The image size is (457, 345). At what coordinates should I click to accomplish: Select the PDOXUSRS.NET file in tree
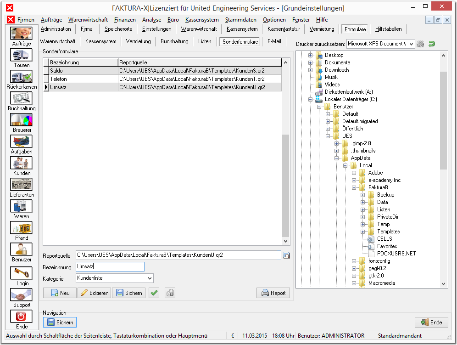396,254
